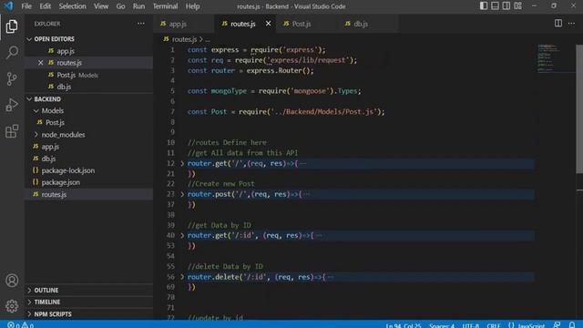Open the Accounts menu icon
The image size is (583, 328).
coord(12,281)
